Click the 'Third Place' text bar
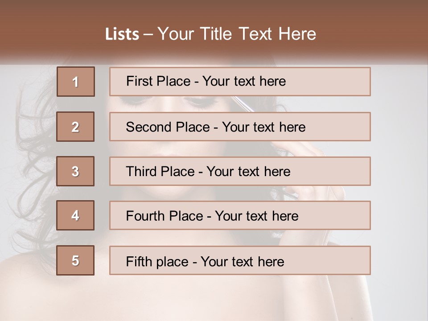Viewport: 428px width, 321px height. click(x=240, y=171)
